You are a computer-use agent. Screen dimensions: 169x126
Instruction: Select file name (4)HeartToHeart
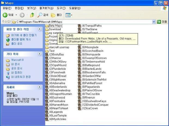[59, 108]
